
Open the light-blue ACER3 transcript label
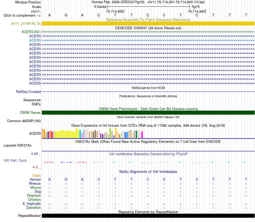35,40
